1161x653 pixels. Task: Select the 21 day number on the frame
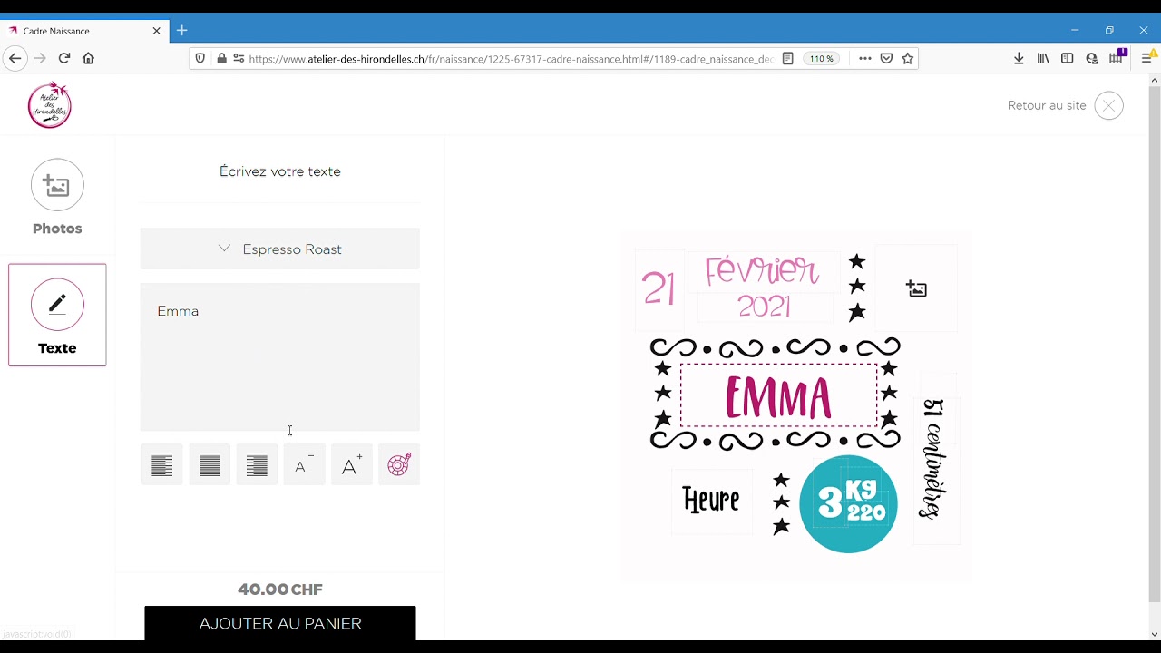(659, 290)
